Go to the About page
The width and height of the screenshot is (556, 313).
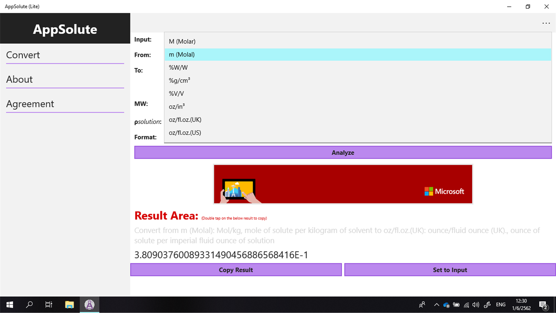click(19, 79)
